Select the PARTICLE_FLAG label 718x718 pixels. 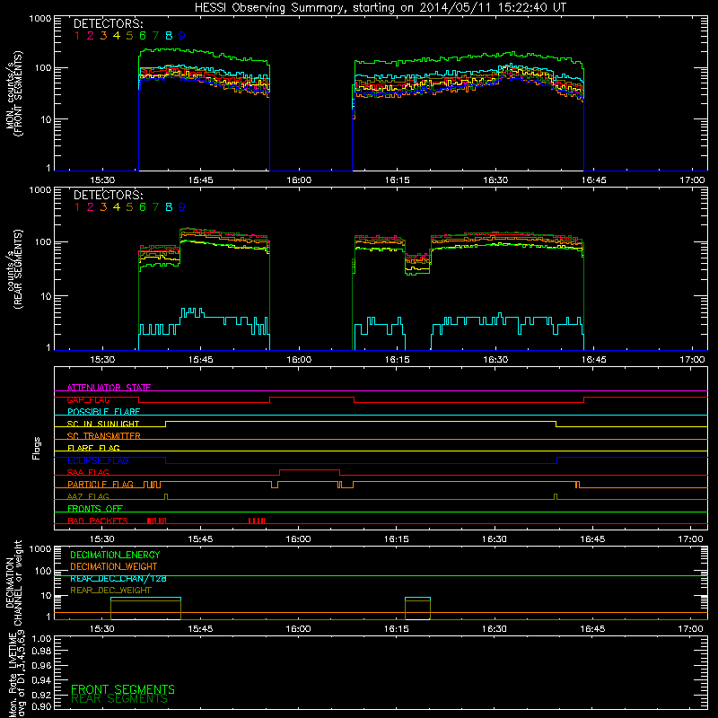pos(101,485)
